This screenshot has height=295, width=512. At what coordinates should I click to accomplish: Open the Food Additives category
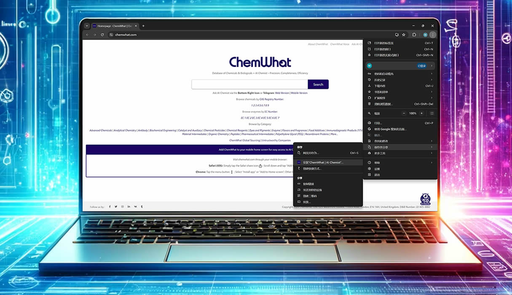tap(317, 130)
